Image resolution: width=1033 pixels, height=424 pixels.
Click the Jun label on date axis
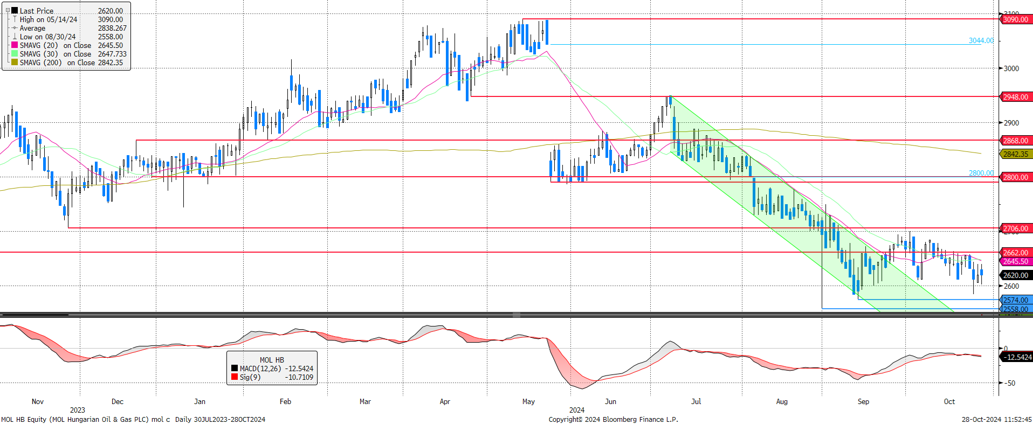pos(610,401)
